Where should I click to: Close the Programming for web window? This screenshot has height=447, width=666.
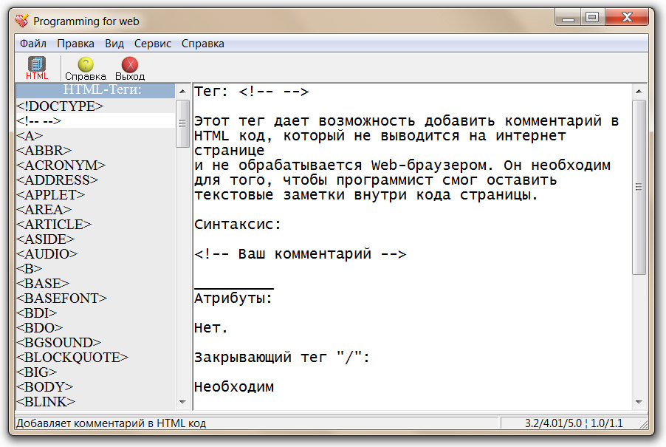(627, 18)
